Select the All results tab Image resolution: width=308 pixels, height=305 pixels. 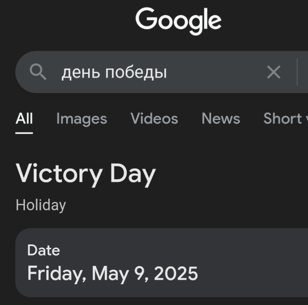[x=24, y=119]
